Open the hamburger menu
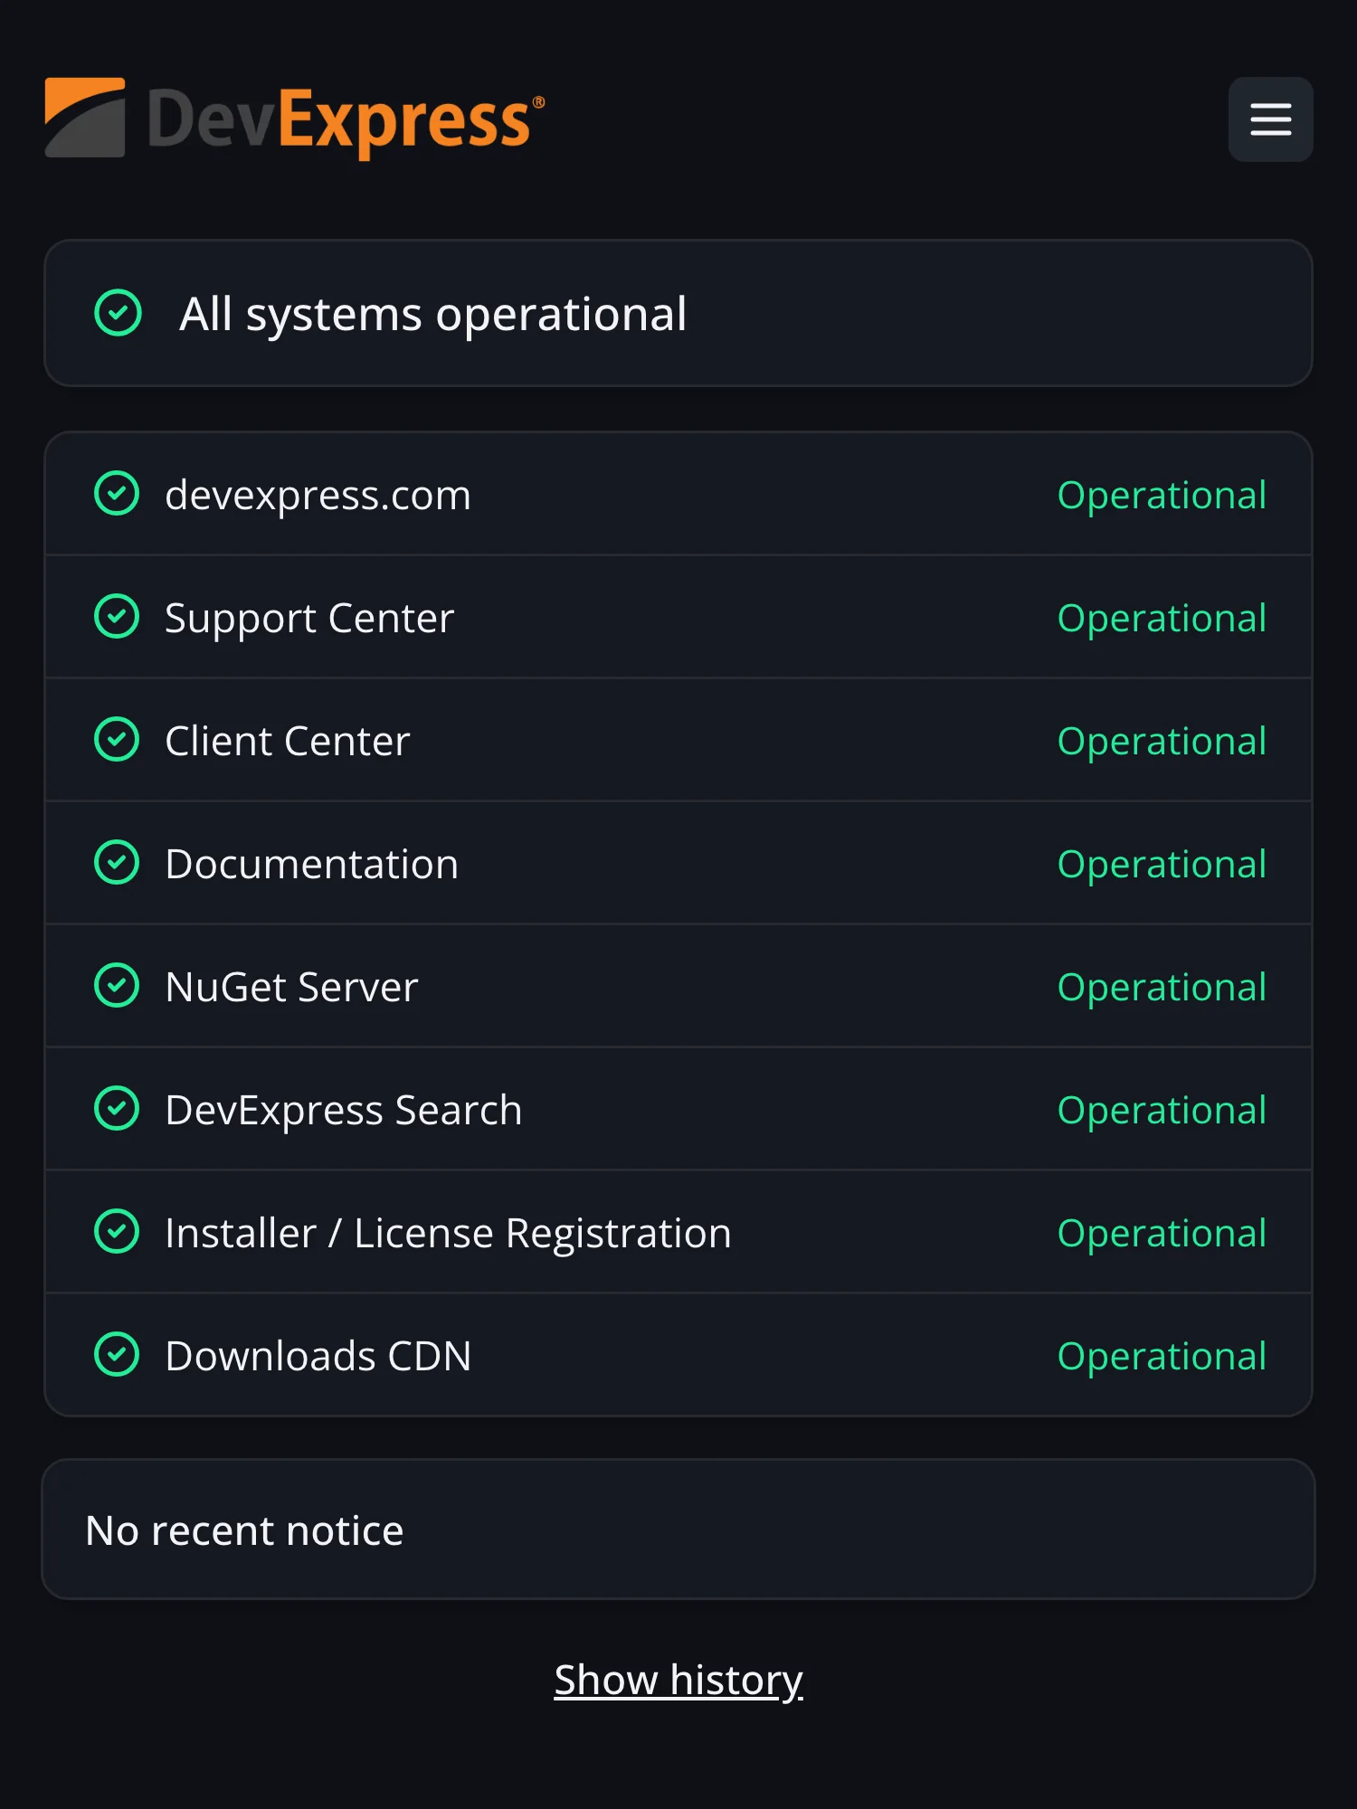1357x1809 pixels. (1270, 119)
